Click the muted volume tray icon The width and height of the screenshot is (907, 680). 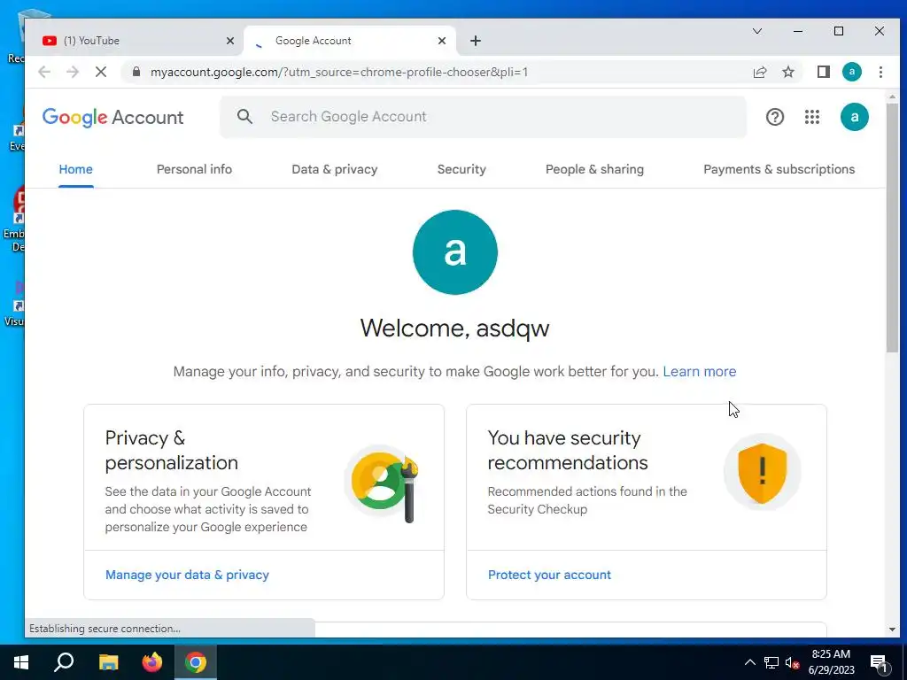click(x=793, y=662)
